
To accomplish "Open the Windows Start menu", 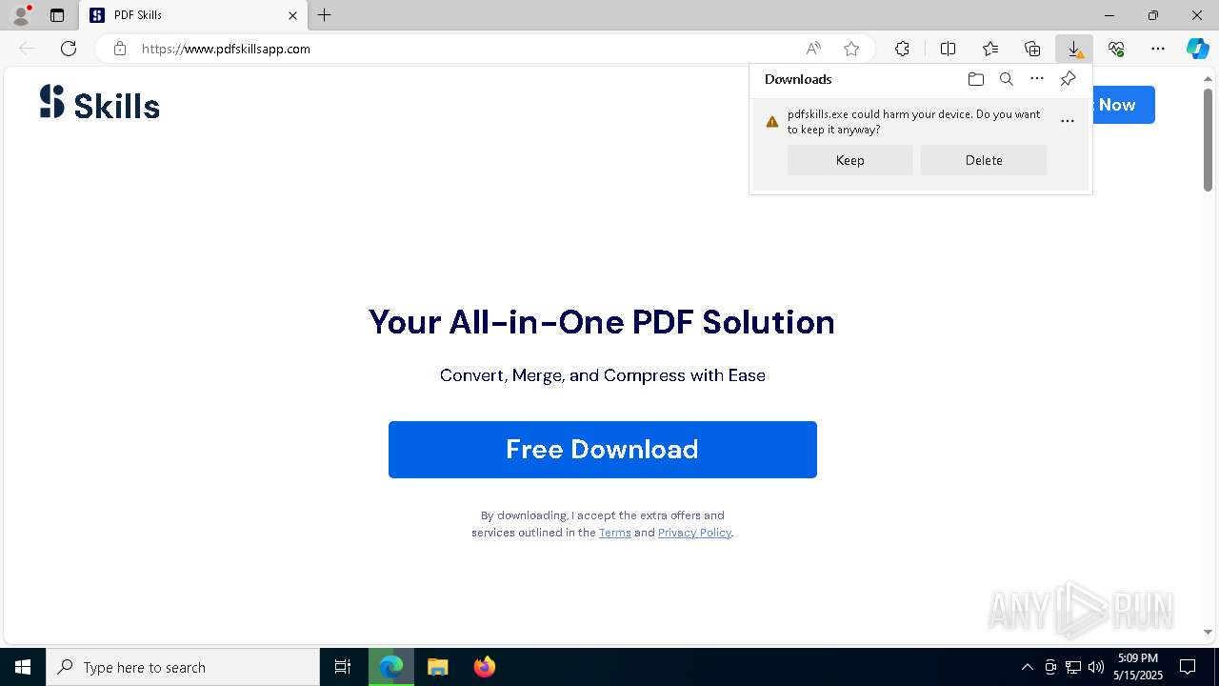I will click(23, 667).
